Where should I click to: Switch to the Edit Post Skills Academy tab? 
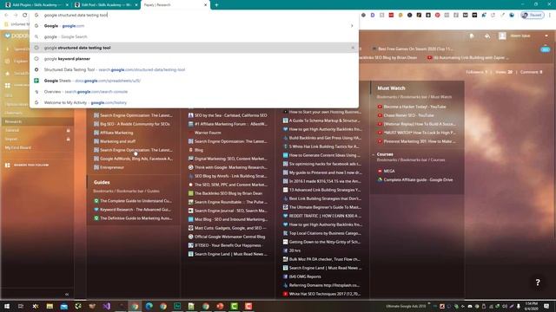[x=106, y=5]
